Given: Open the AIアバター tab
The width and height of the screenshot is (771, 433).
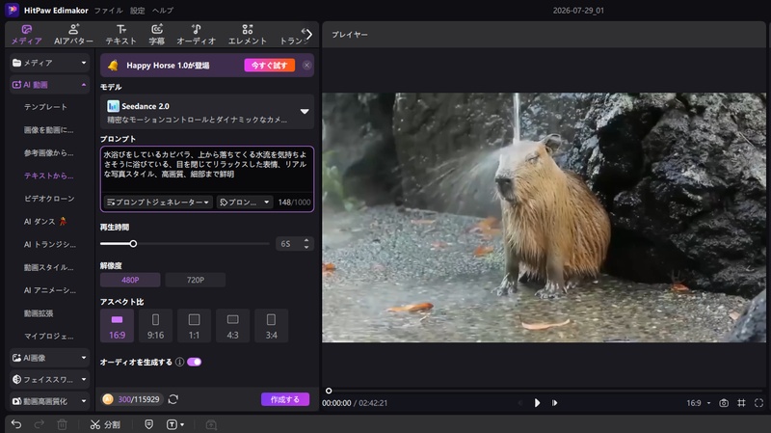Looking at the screenshot, I should [73, 35].
